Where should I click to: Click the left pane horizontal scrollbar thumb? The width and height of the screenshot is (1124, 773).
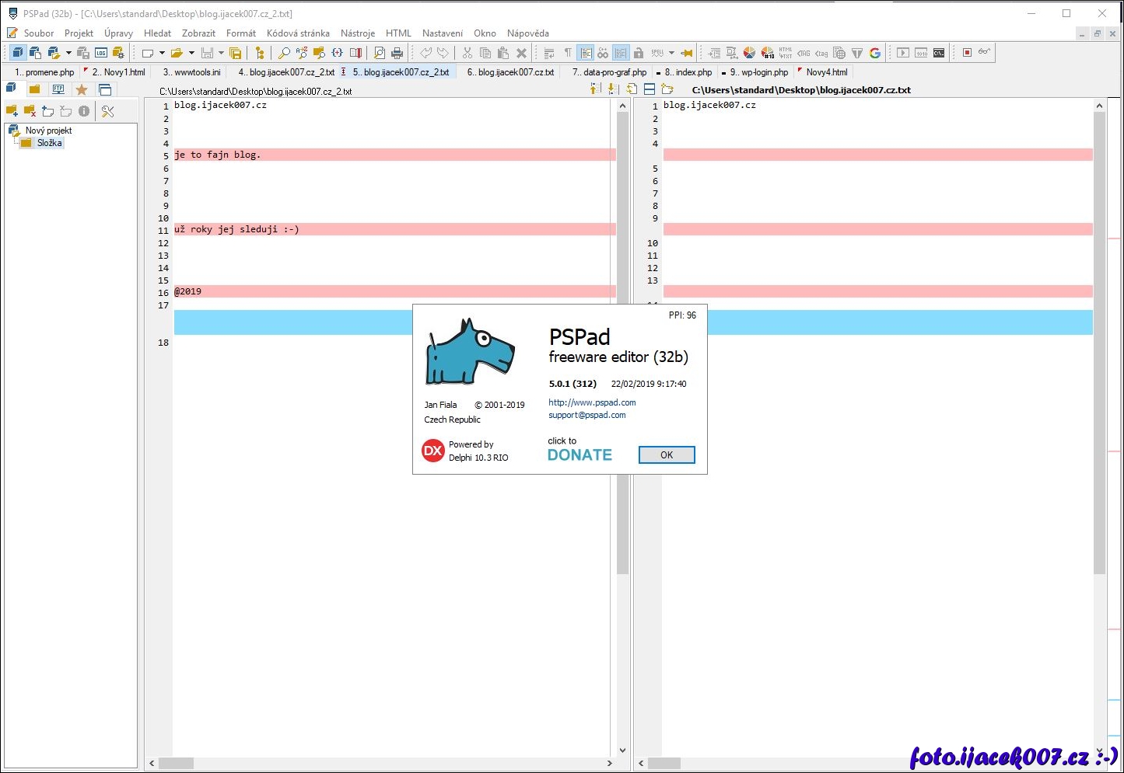point(177,764)
